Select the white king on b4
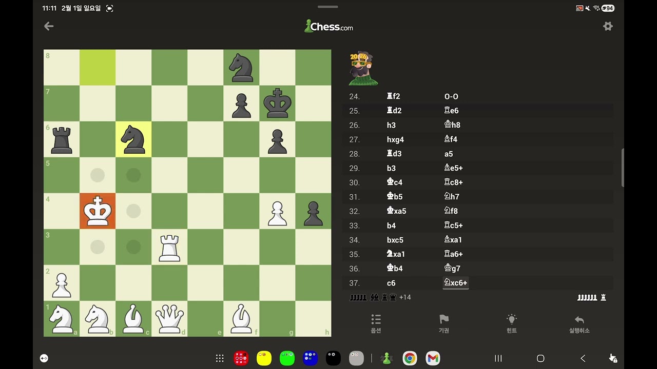657x369 pixels. point(98,211)
